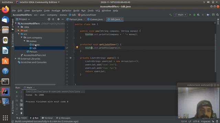
Task: Open Project Structure icon in toolbar
Action: tap(208, 15)
